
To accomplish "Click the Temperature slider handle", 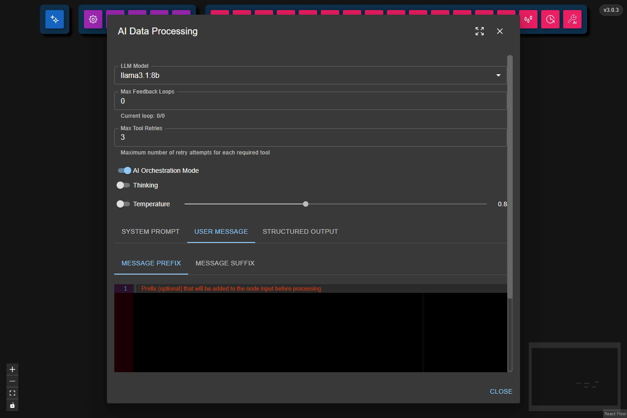I will pyautogui.click(x=306, y=204).
